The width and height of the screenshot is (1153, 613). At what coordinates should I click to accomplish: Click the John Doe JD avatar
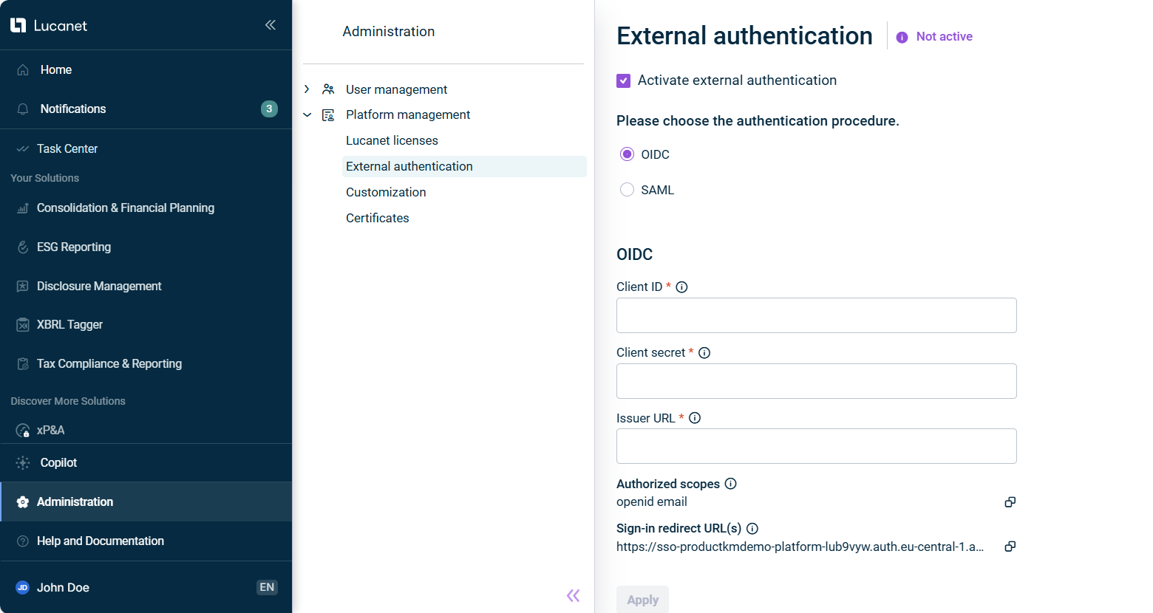pos(22,587)
